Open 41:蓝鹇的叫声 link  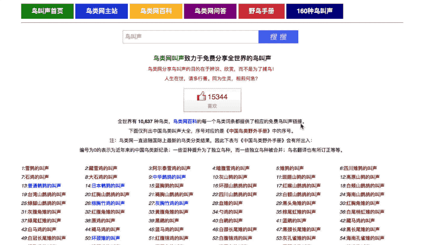pyautogui.click(x=291, y=221)
